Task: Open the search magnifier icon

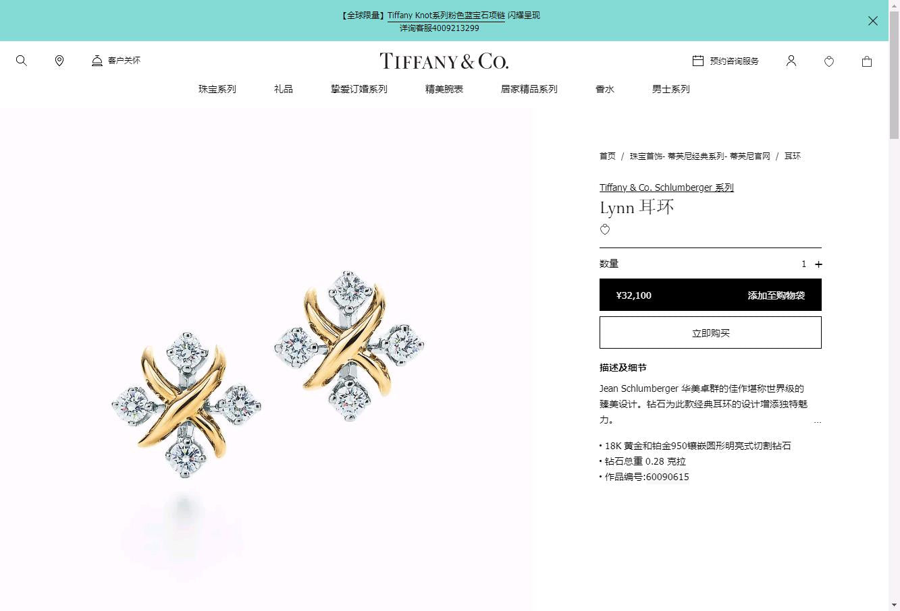Action: point(22,61)
